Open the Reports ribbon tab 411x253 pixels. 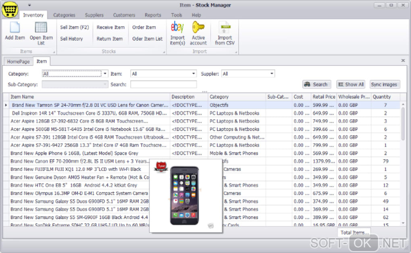(153, 15)
